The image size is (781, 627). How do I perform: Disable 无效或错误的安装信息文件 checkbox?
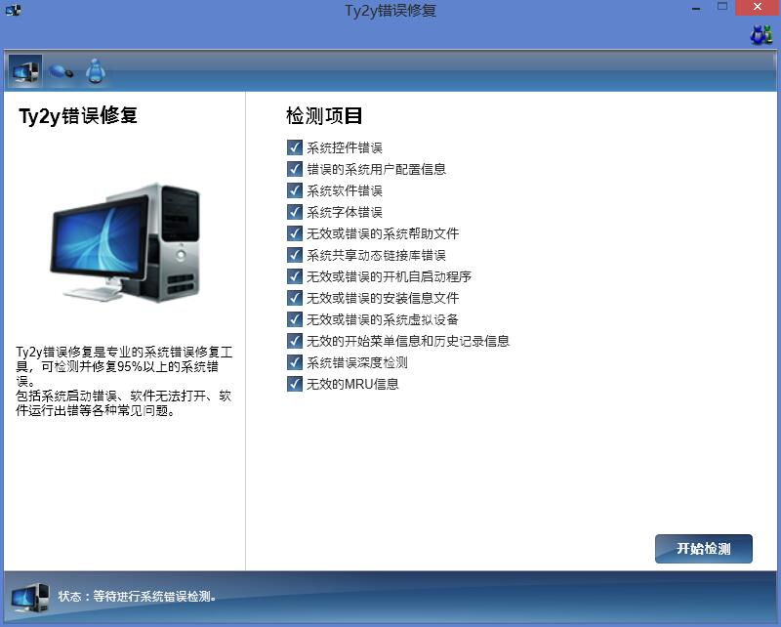294,298
